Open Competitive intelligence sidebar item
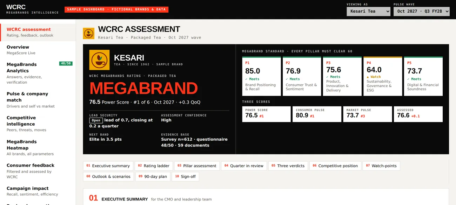Screen dimensions: 456x205 pos(38,123)
